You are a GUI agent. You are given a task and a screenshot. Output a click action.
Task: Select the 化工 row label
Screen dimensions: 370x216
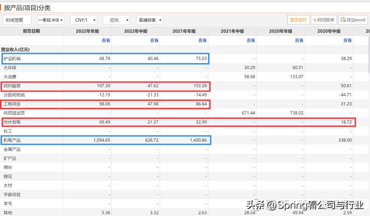click(8, 131)
